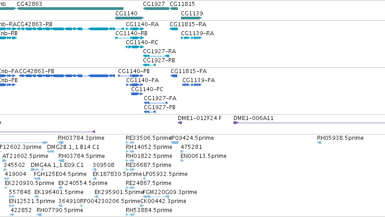
Task: Select the CG1139 gene bar
Action: coord(191,18)
